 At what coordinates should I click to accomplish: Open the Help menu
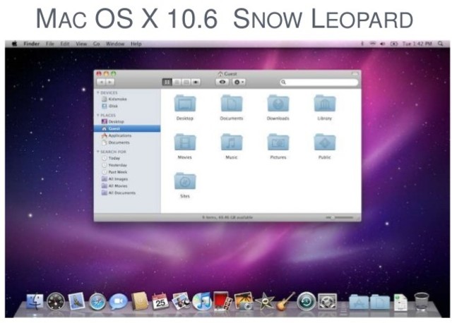pos(136,44)
